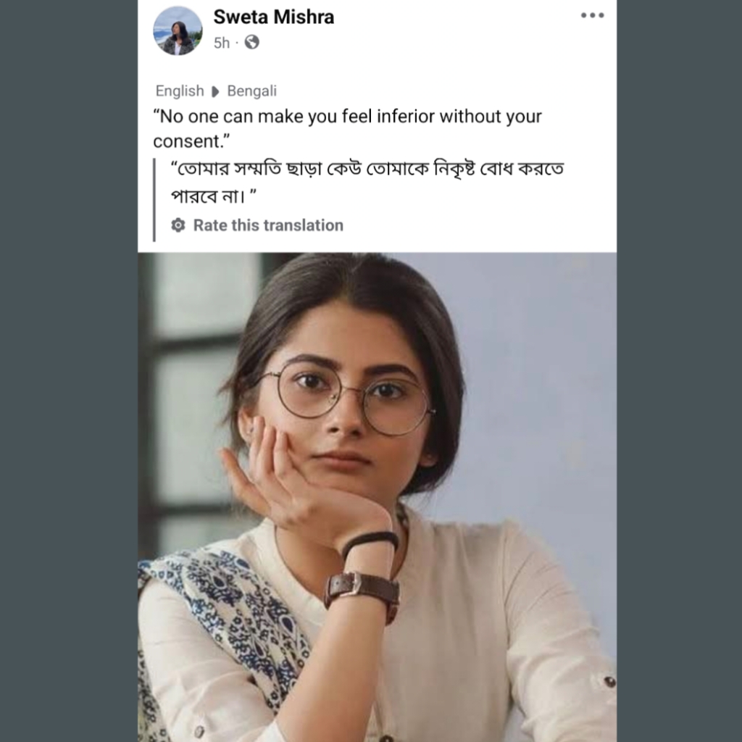Click the 5h post timestamp

tap(221, 43)
